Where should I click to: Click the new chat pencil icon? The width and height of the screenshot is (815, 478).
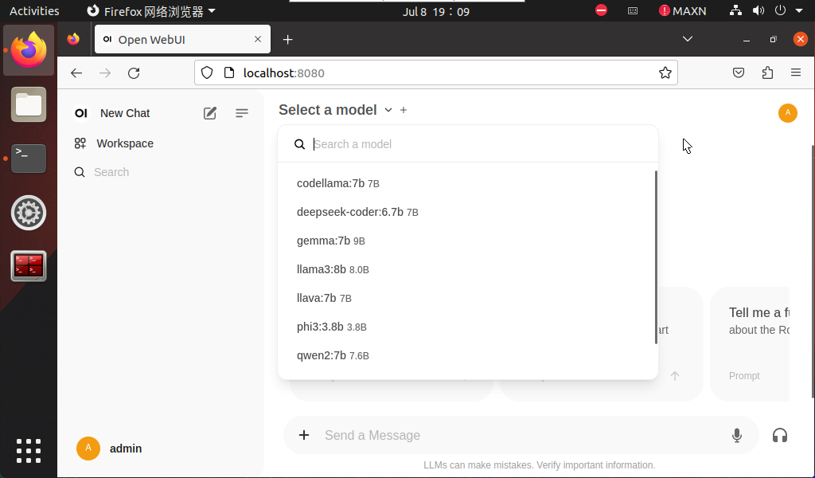pyautogui.click(x=210, y=113)
